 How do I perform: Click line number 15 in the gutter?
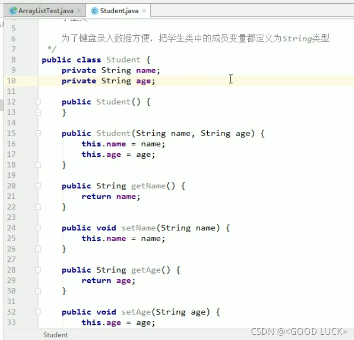click(11, 133)
